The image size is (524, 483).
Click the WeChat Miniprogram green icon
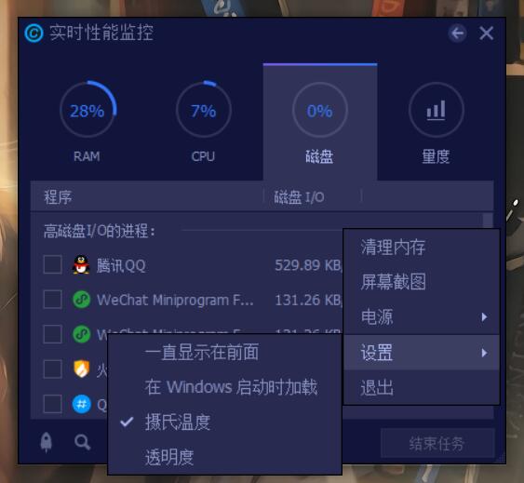pos(81,300)
